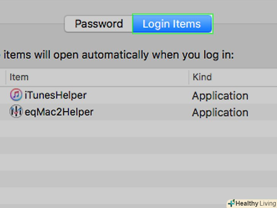Click Application kind in eqMac2Helper row
This screenshot has width=277, height=208.
[x=220, y=112]
